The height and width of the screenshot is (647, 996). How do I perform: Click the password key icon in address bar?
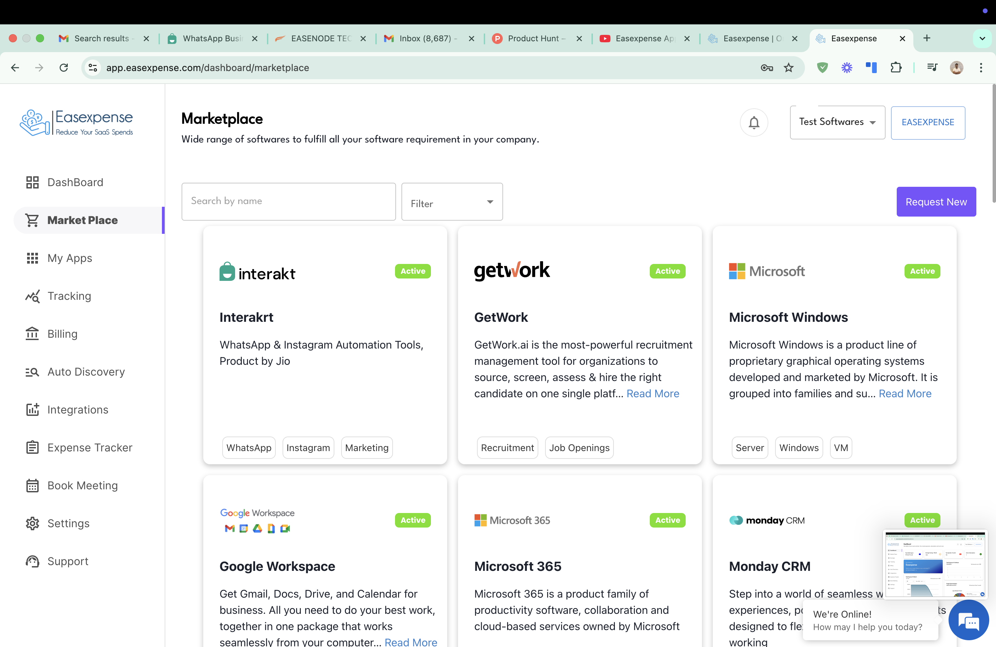[x=767, y=67]
